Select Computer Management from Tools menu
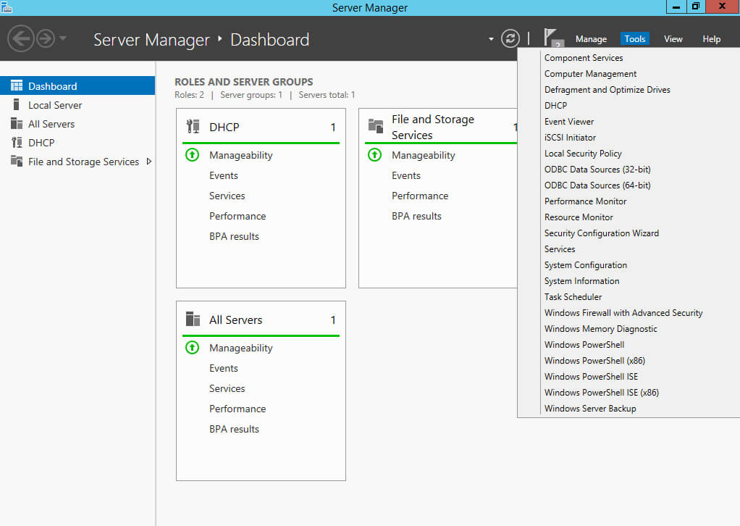The image size is (740, 526). (x=590, y=74)
